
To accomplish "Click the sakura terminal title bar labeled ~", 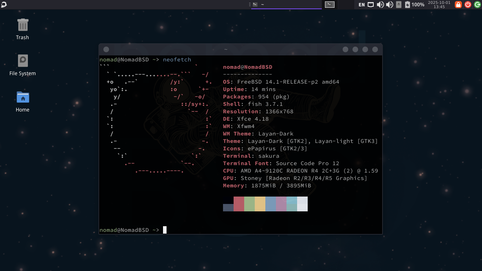I will (226, 49).
